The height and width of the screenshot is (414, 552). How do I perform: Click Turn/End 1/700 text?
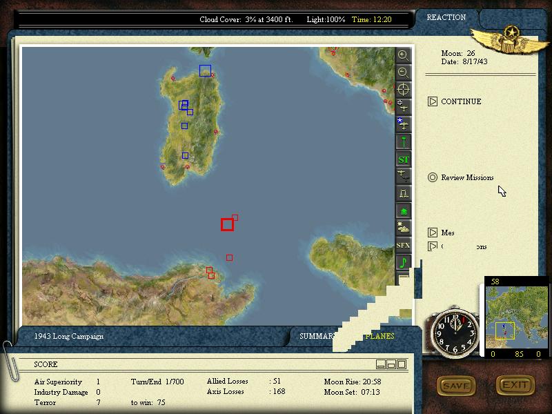(157, 382)
